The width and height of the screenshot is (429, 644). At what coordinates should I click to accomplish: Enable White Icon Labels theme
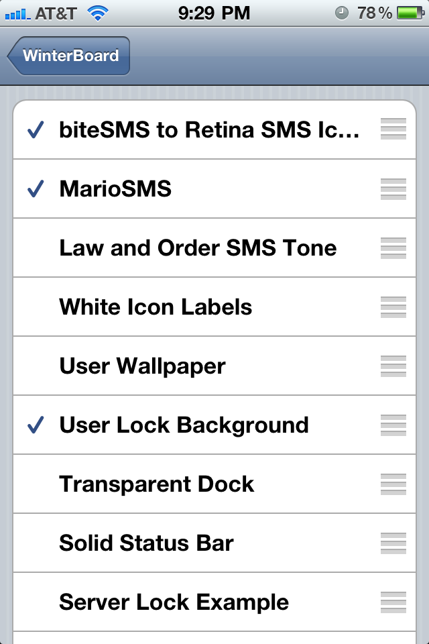(214, 307)
